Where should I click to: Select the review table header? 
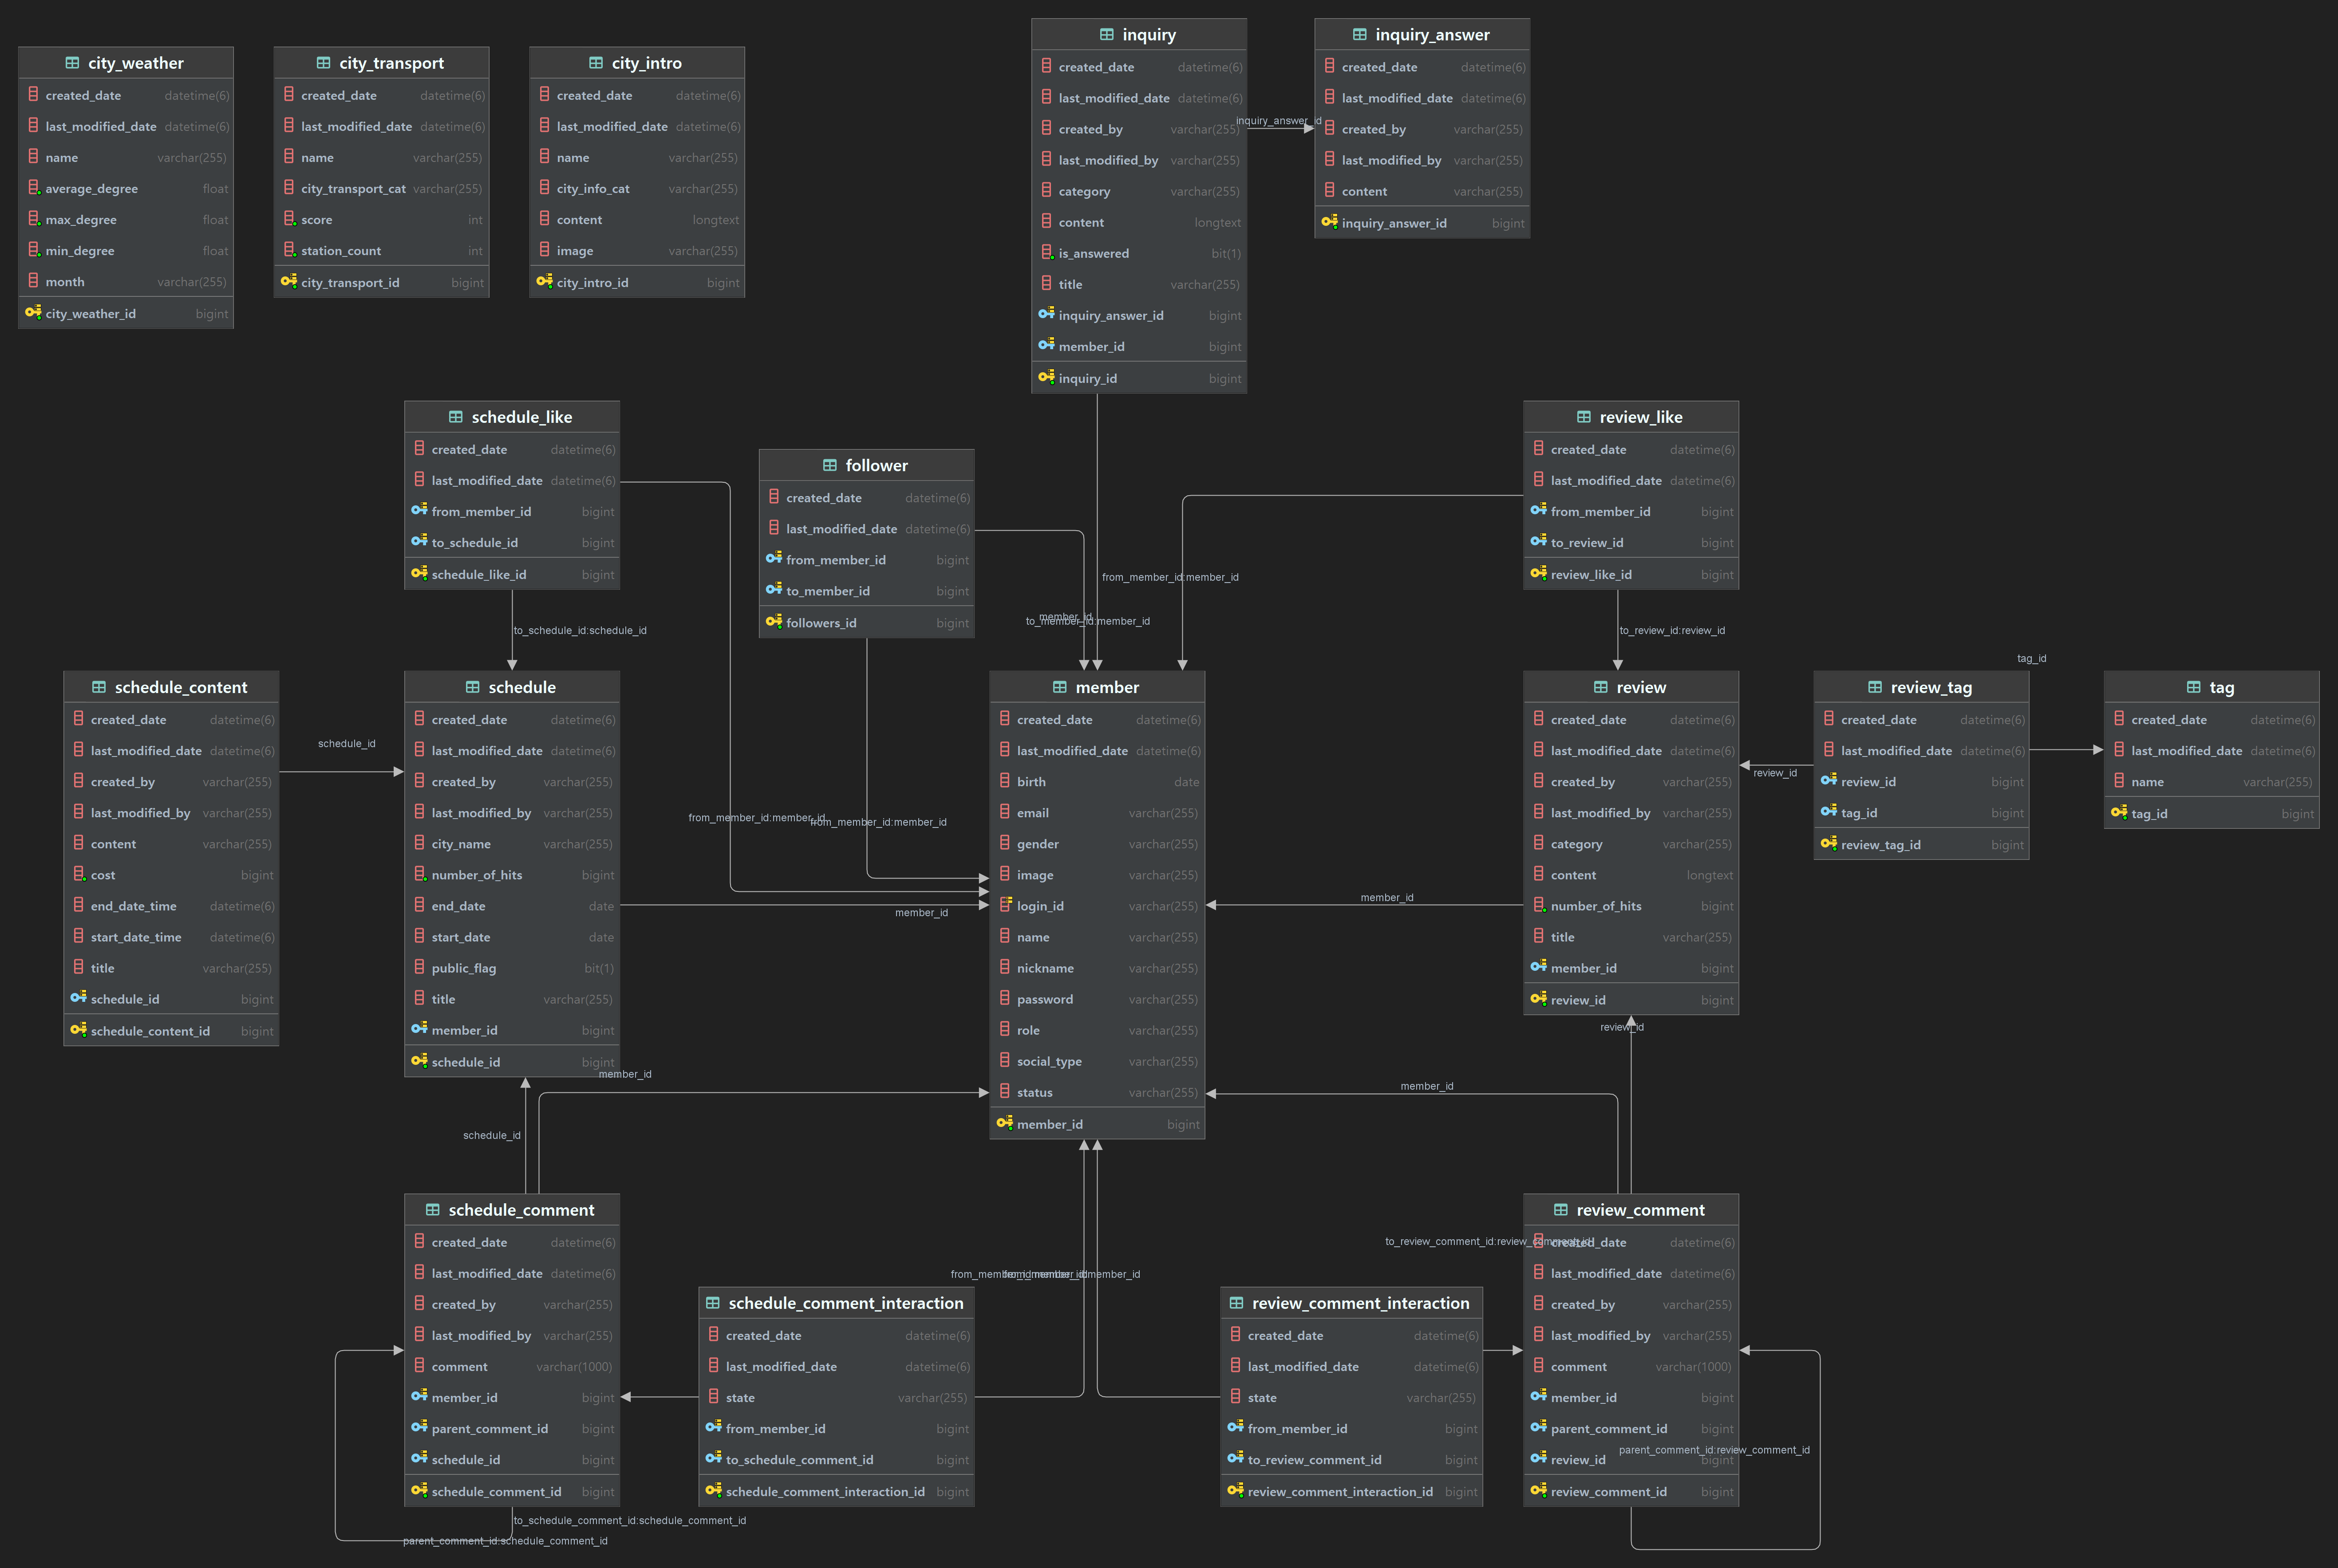[x=1631, y=687]
